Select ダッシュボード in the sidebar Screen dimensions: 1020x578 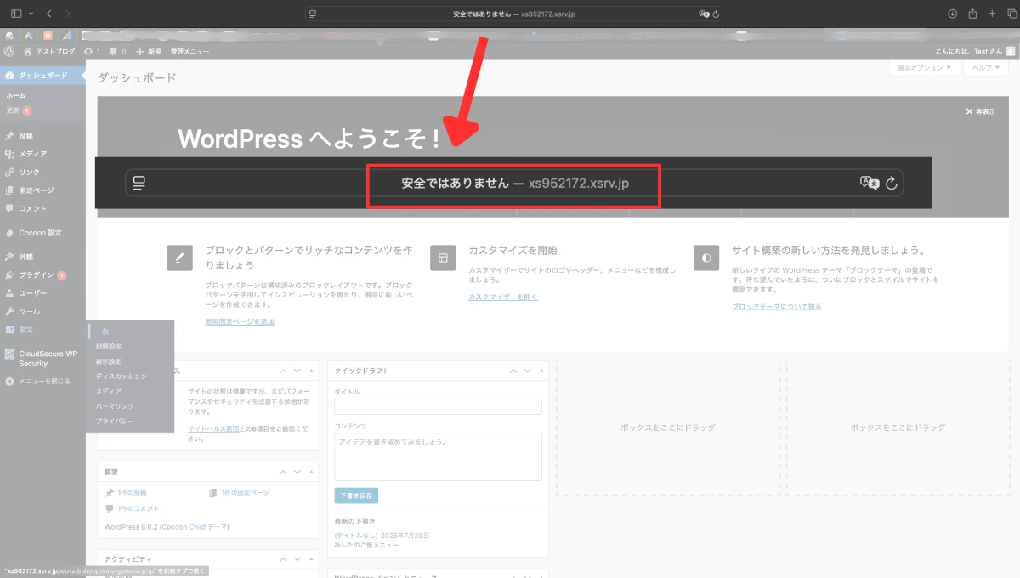pyautogui.click(x=42, y=76)
